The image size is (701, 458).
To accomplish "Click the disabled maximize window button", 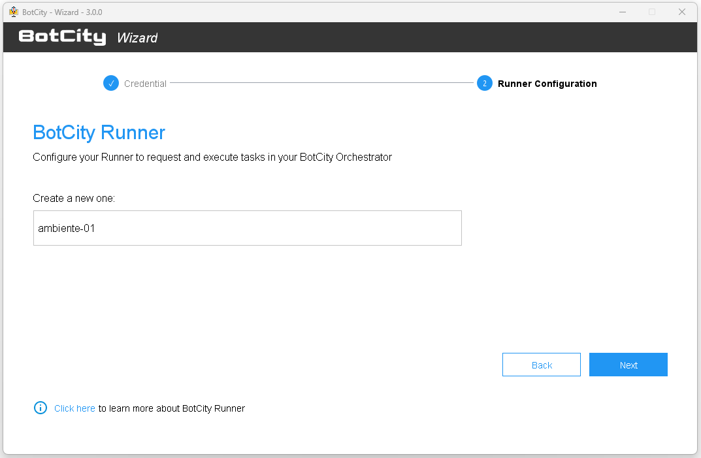I will (651, 12).
